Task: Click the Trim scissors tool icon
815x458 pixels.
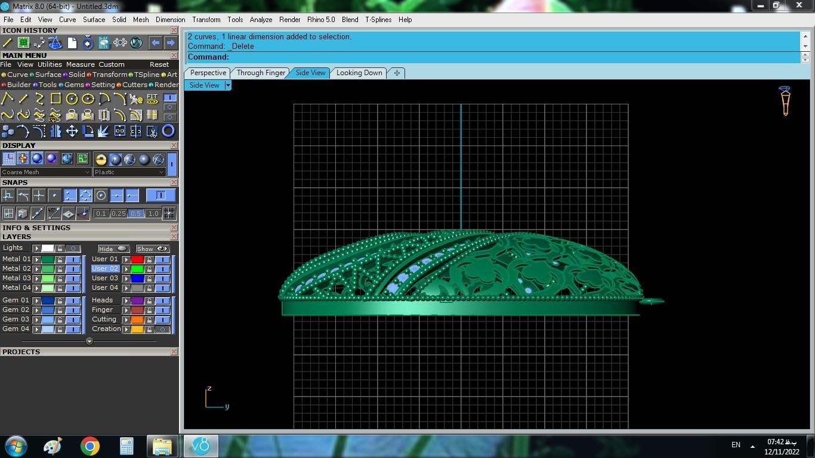Action: (152, 131)
